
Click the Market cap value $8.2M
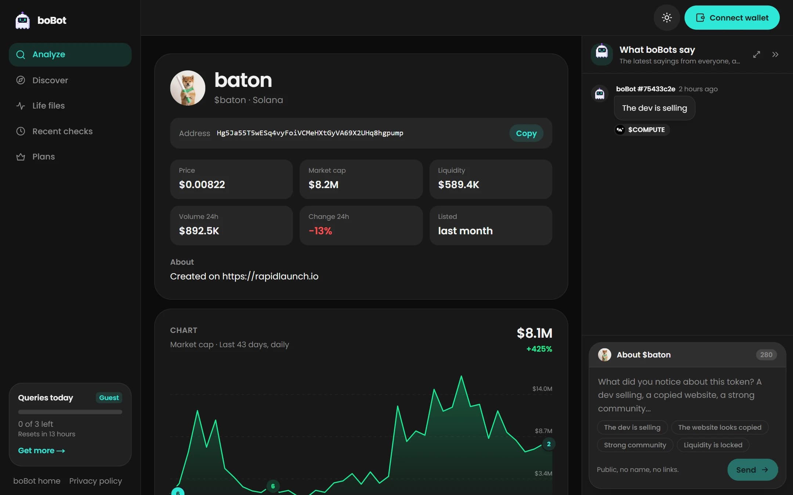tap(323, 184)
